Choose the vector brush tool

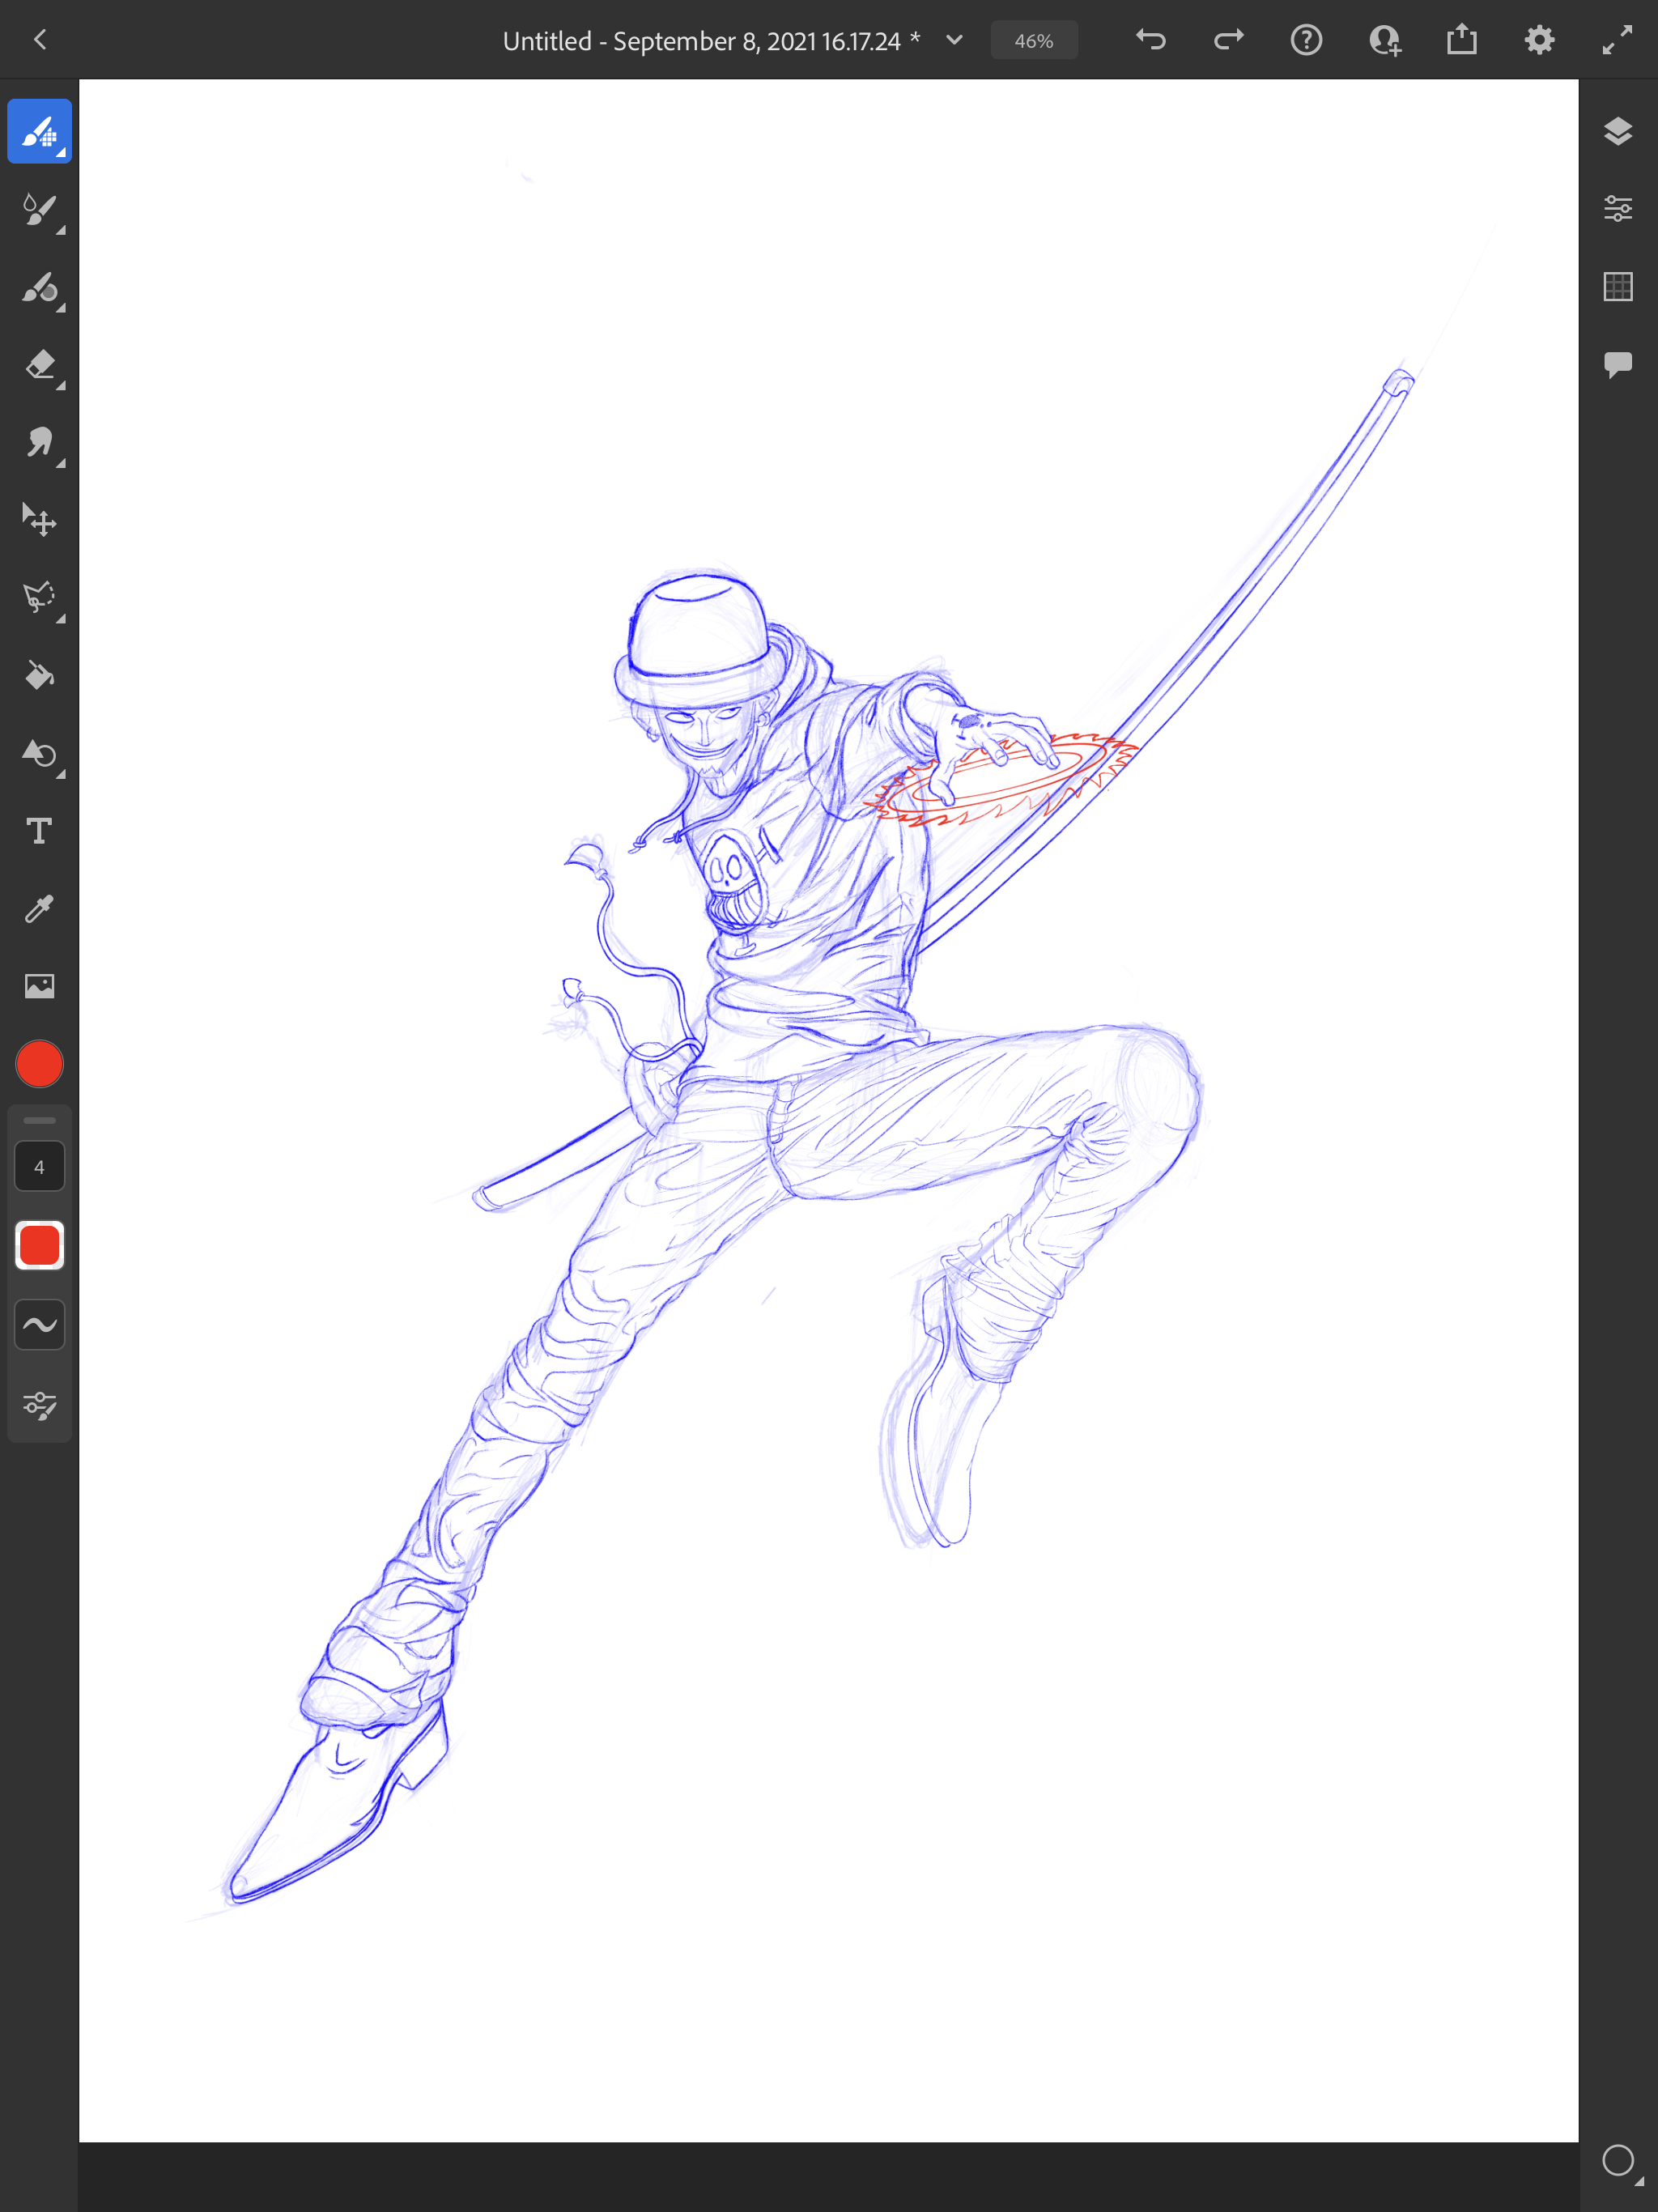[39, 288]
